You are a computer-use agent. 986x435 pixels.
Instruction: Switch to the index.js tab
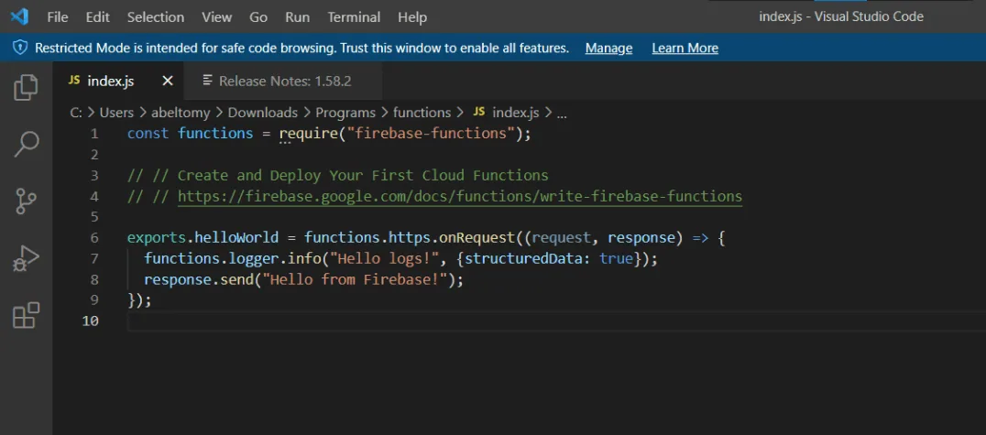click(x=118, y=81)
